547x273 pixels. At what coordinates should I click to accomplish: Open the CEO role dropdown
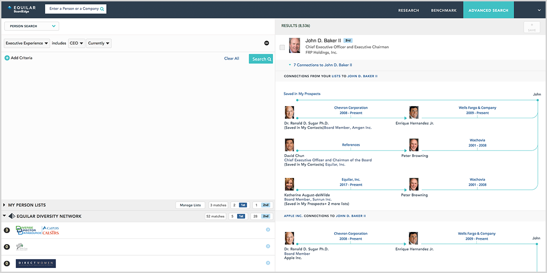click(x=77, y=43)
